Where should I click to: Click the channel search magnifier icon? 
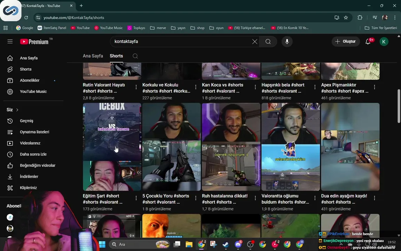pos(135,56)
